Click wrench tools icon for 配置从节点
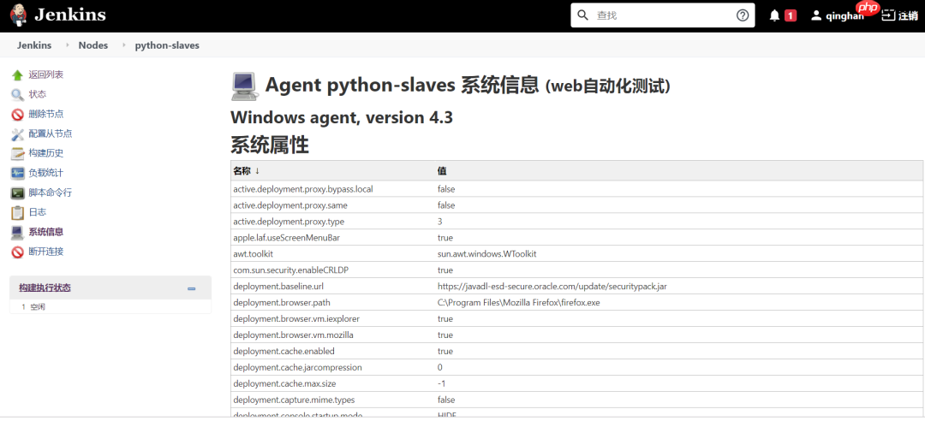The height and width of the screenshot is (421, 925). (18, 133)
